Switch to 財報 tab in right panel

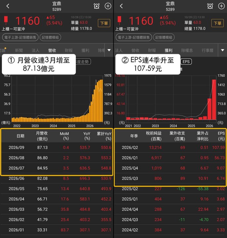tap(152, 50)
